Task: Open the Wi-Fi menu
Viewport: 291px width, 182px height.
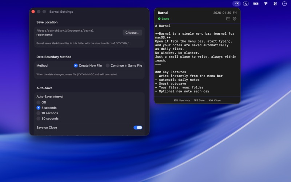Action: (266, 4)
